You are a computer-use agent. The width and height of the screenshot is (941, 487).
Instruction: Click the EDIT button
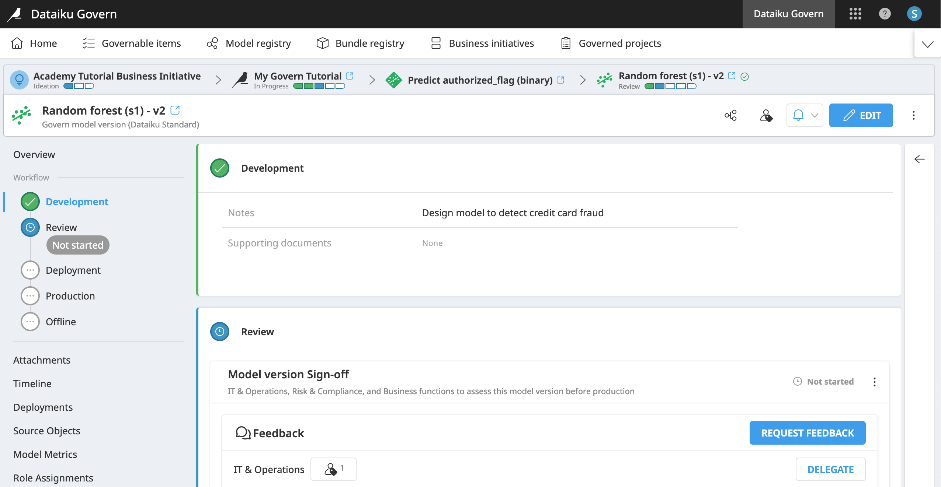coord(861,115)
